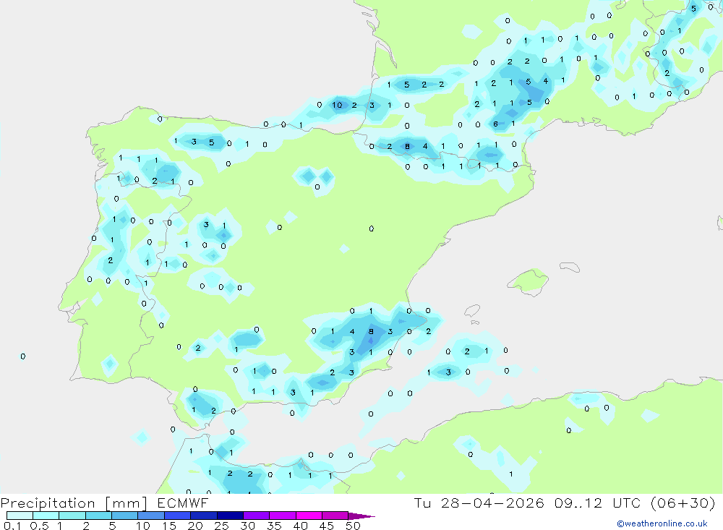Click the '45' legend scale label
723x530 pixels.
tap(327, 526)
